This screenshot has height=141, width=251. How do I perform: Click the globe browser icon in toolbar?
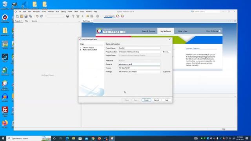click(68, 16)
